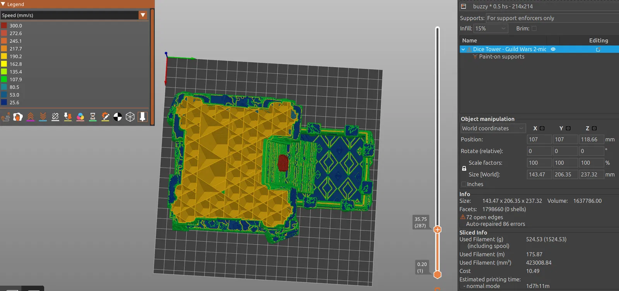The height and width of the screenshot is (291, 619).
Task: Open the World coordinates dropdown
Action: [x=493, y=128]
